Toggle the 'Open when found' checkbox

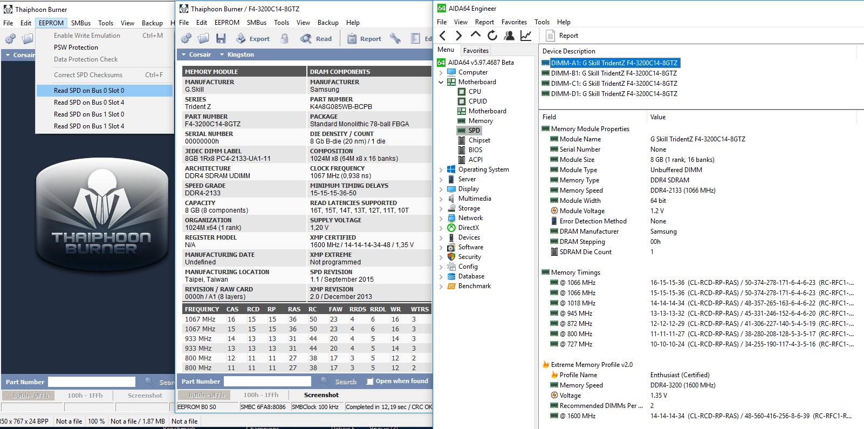click(370, 381)
